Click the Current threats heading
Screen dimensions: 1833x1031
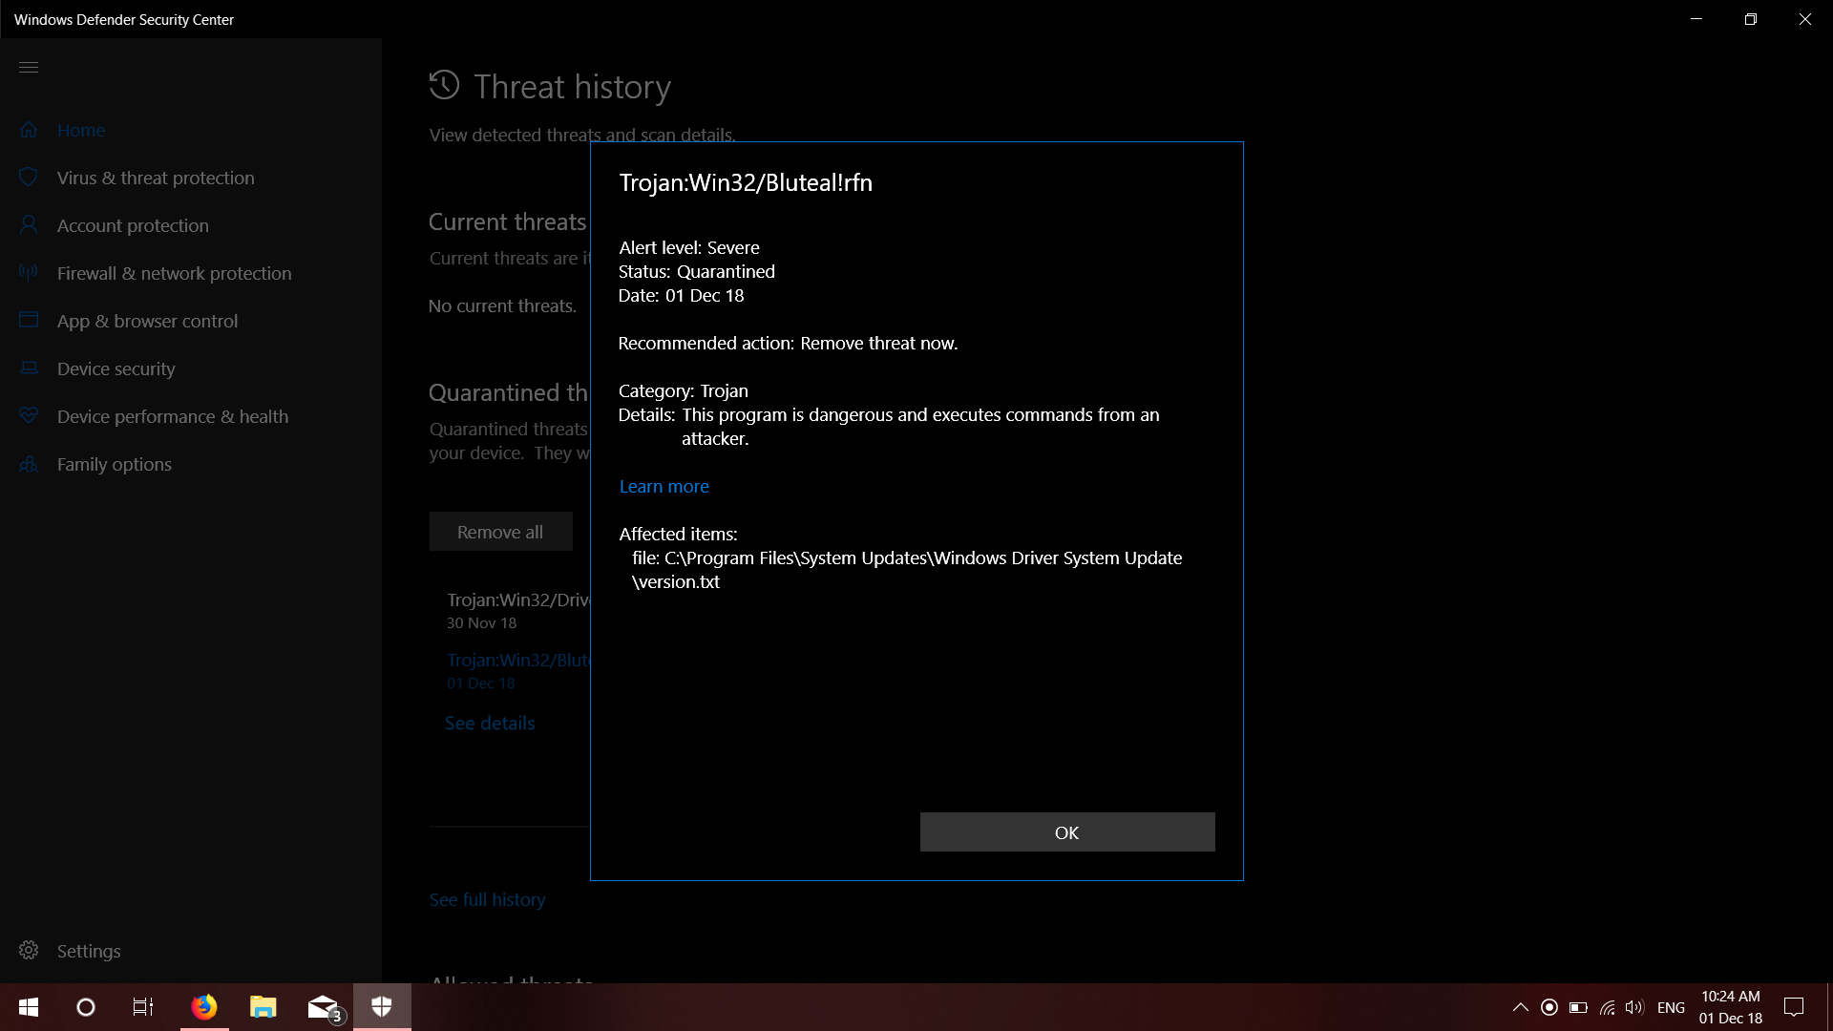point(508,221)
